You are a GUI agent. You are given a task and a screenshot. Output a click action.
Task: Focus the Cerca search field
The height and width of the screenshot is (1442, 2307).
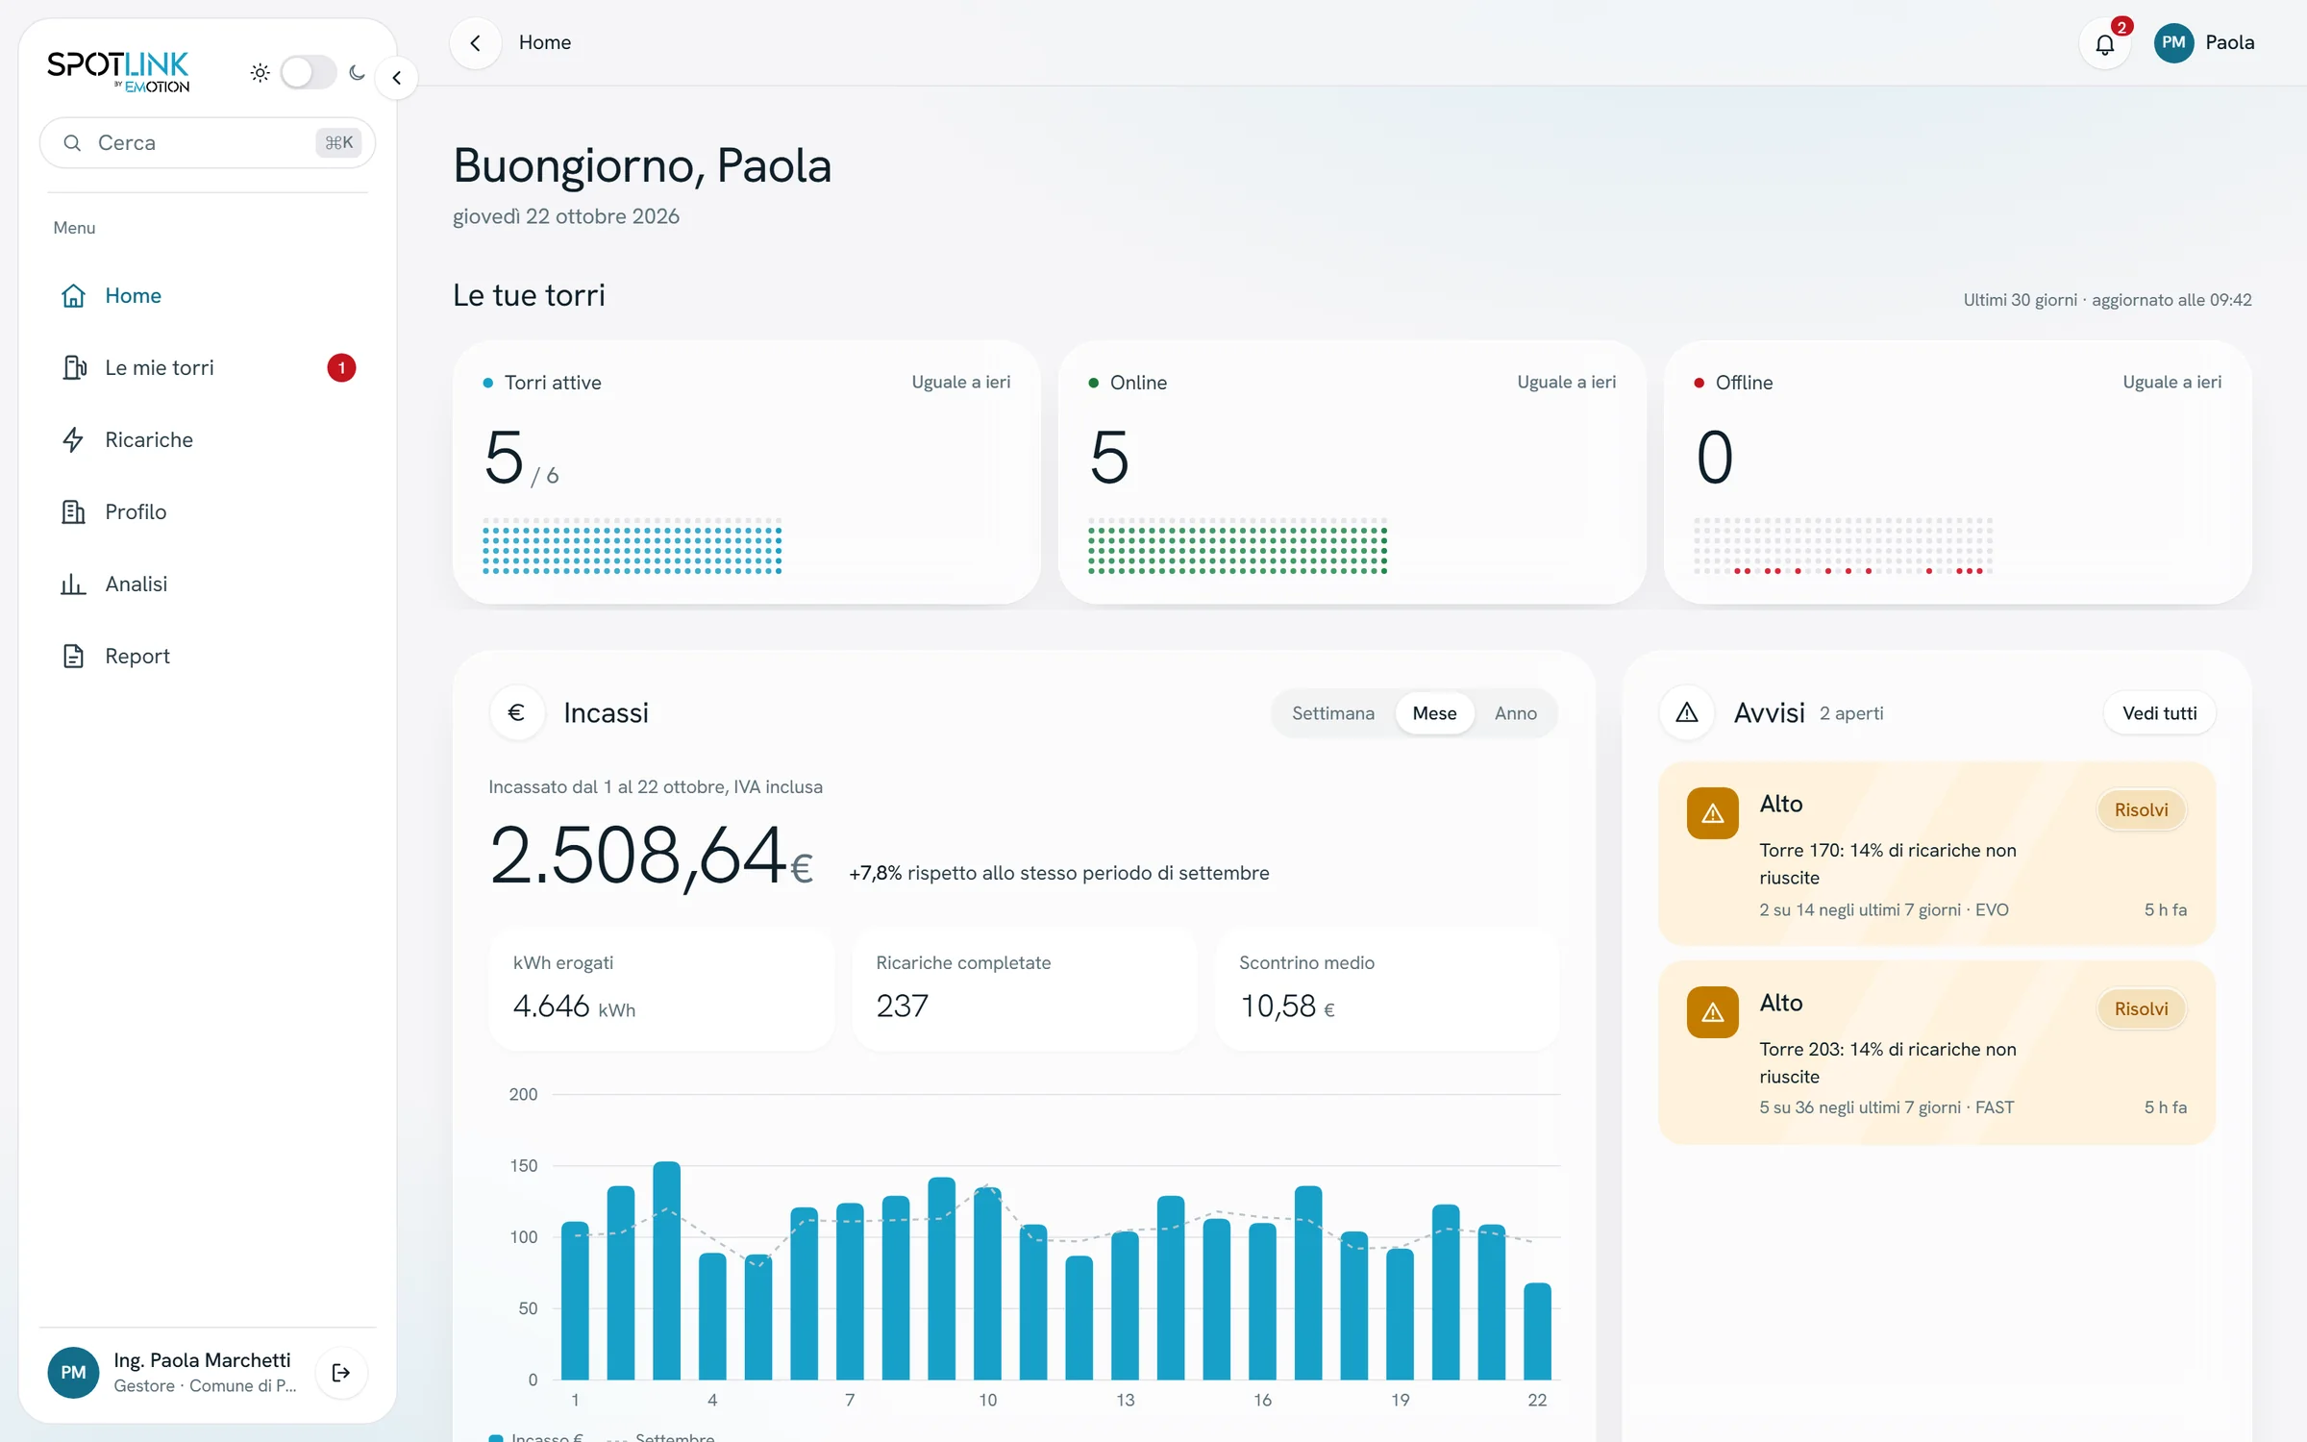click(x=208, y=142)
